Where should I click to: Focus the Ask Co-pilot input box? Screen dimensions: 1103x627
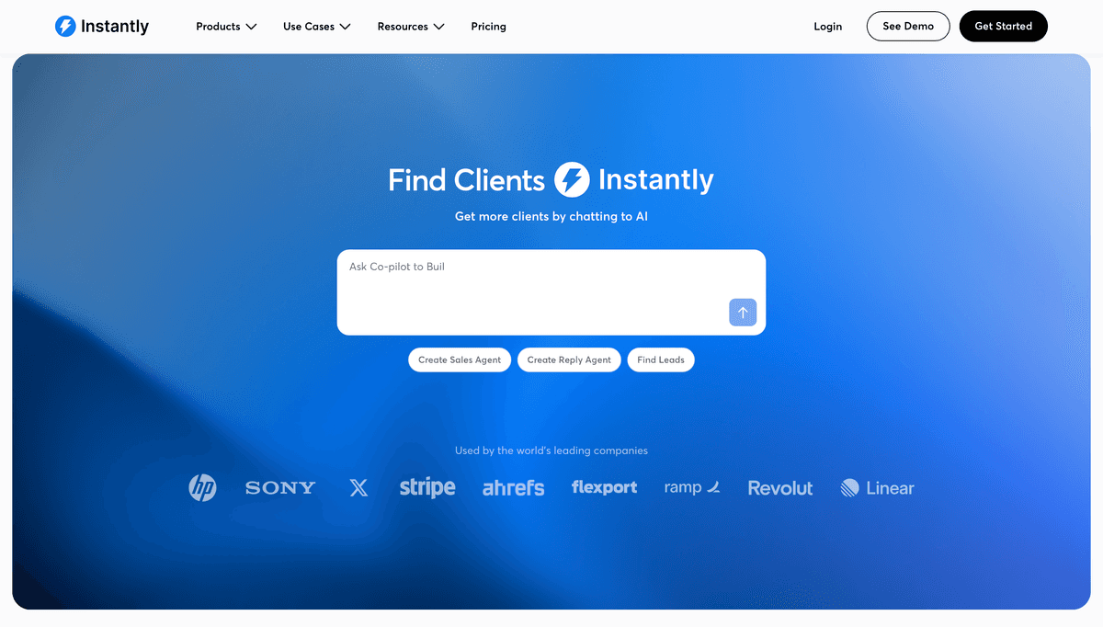(x=551, y=292)
